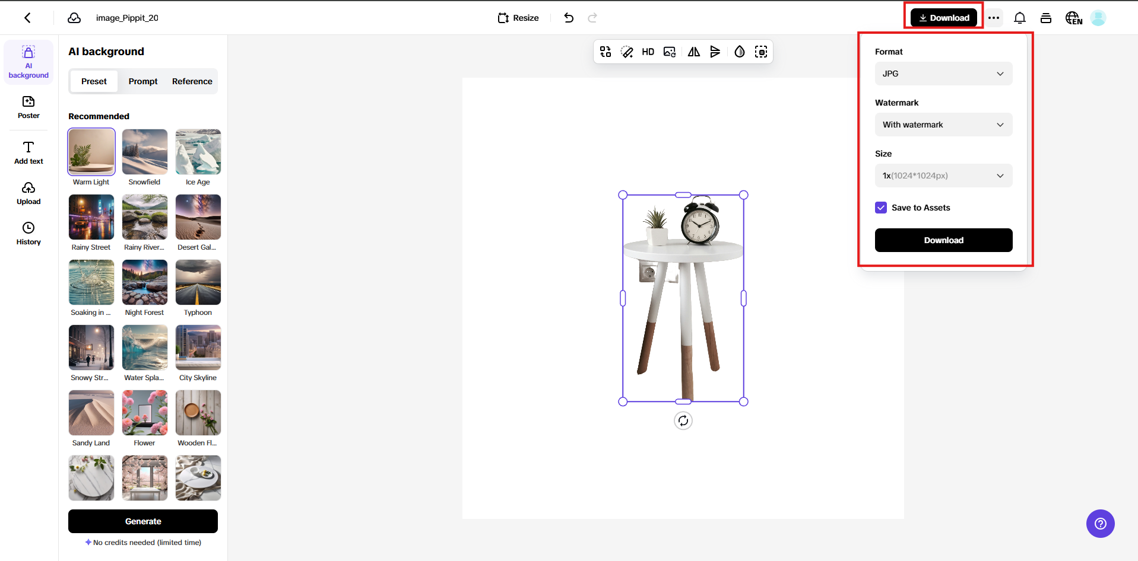Apply the Wooden Floor preset thumbnail
The height and width of the screenshot is (561, 1138).
coord(198,413)
